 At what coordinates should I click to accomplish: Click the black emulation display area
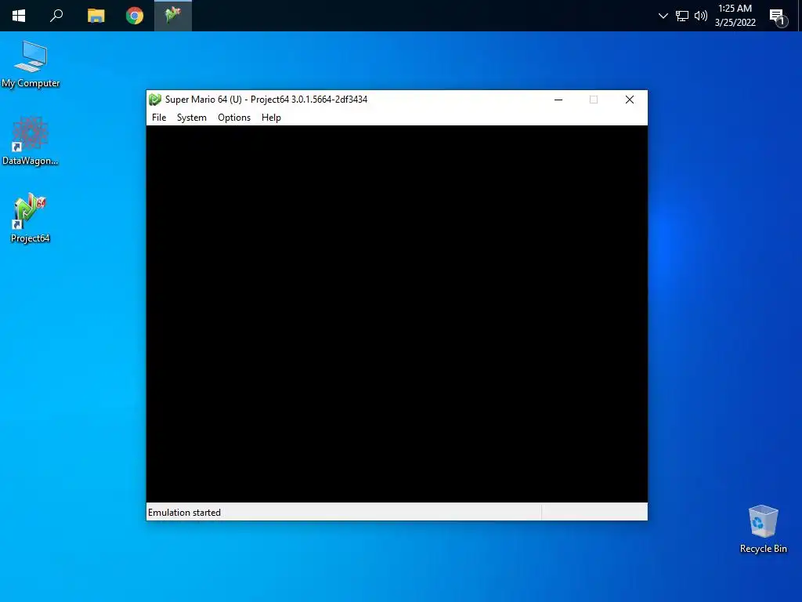pyautogui.click(x=397, y=314)
